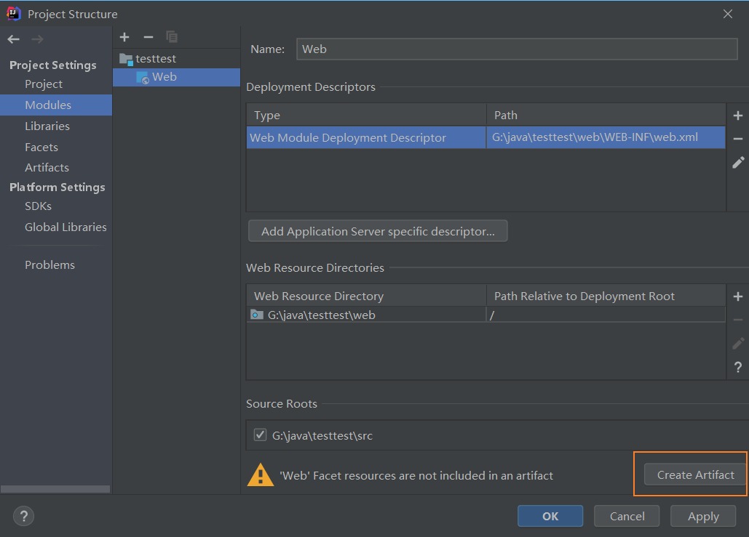
Task: Toggle the G:\java\testtest\src source root checkbox
Action: pos(260,435)
